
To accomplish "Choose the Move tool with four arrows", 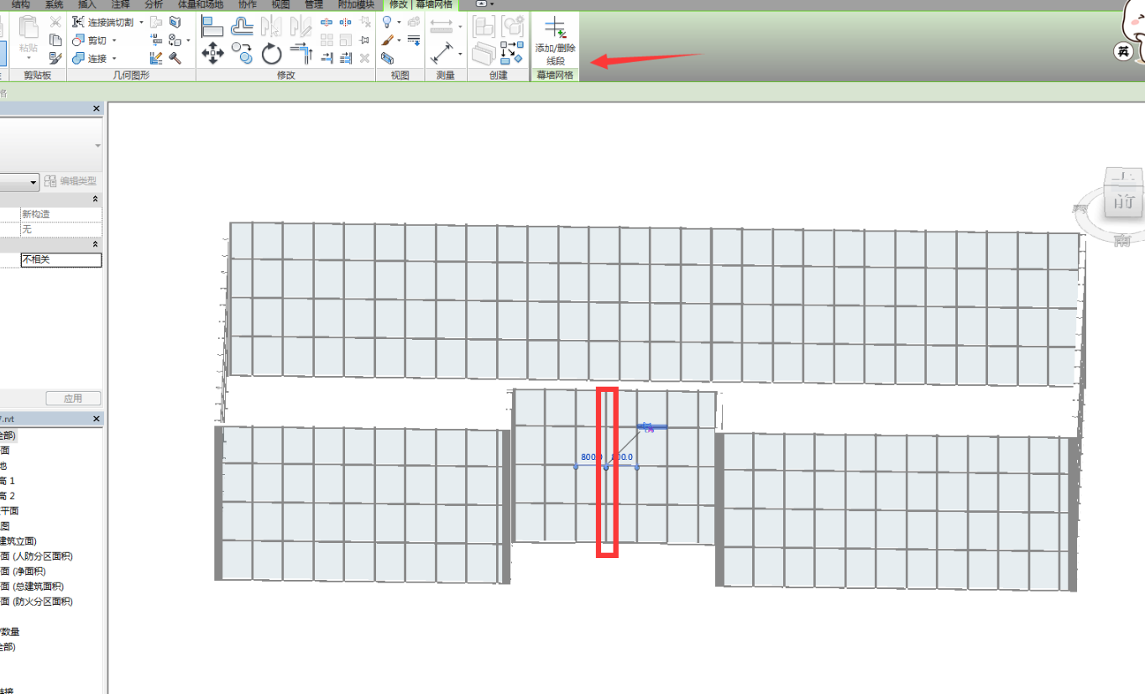I will 212,55.
